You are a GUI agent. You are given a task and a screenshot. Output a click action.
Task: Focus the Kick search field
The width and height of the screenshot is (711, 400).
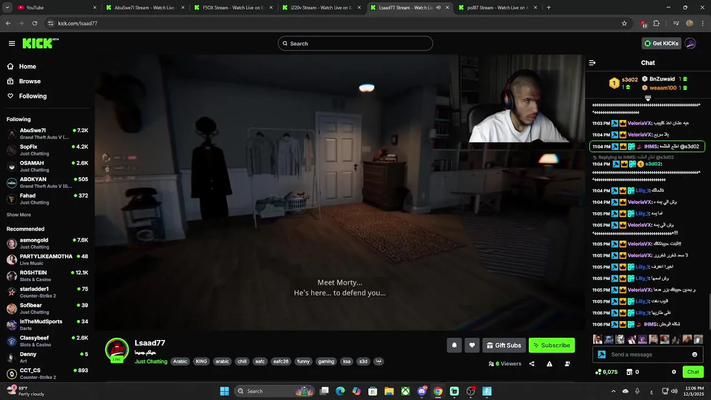click(355, 43)
